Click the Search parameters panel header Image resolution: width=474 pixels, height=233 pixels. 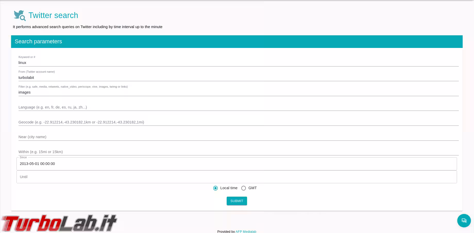[236, 41]
